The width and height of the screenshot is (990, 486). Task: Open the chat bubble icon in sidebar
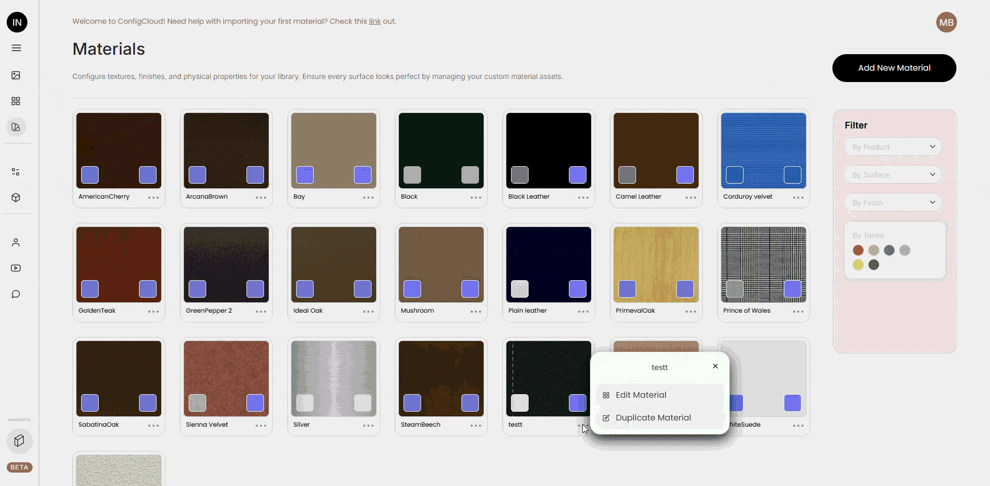pyautogui.click(x=16, y=294)
